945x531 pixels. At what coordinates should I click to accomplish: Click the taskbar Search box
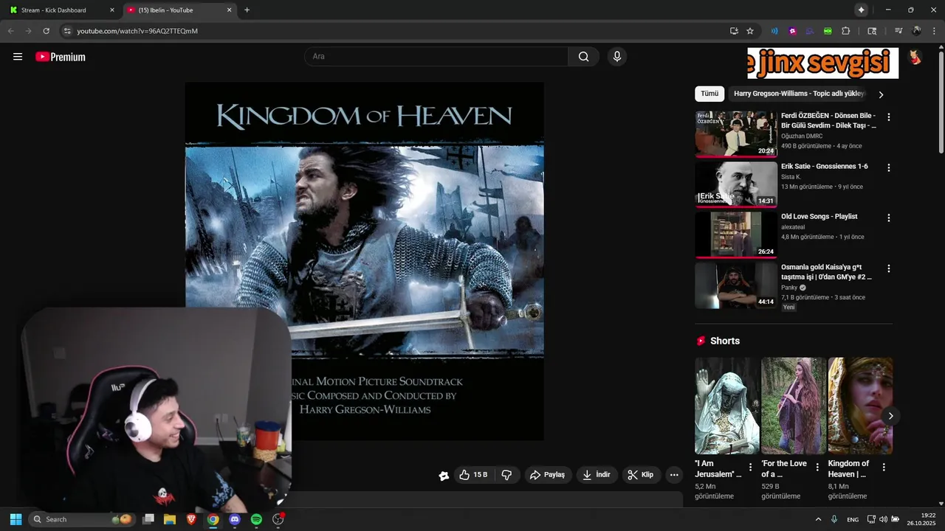tap(83, 519)
